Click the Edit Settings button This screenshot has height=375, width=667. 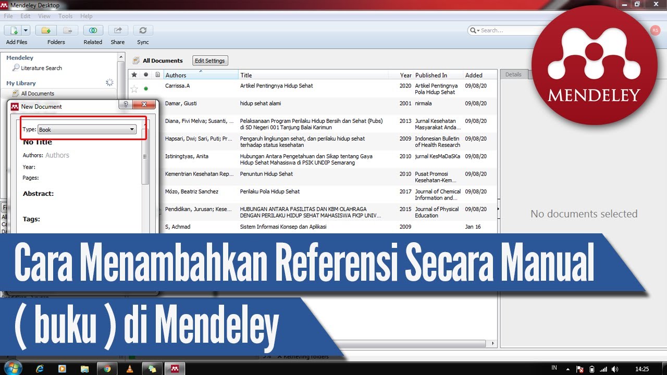pos(210,60)
